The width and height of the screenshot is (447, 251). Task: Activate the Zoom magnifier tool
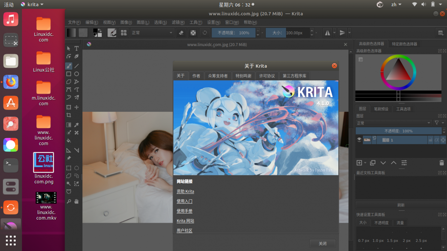pyautogui.click(x=69, y=201)
